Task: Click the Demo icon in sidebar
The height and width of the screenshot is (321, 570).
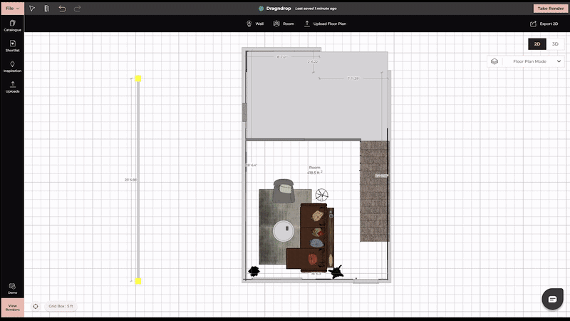Action: coord(12,288)
